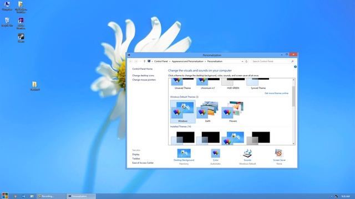Screen dimensions: 355x199
Task: Click the search magnifier icon
Action: (292, 61)
